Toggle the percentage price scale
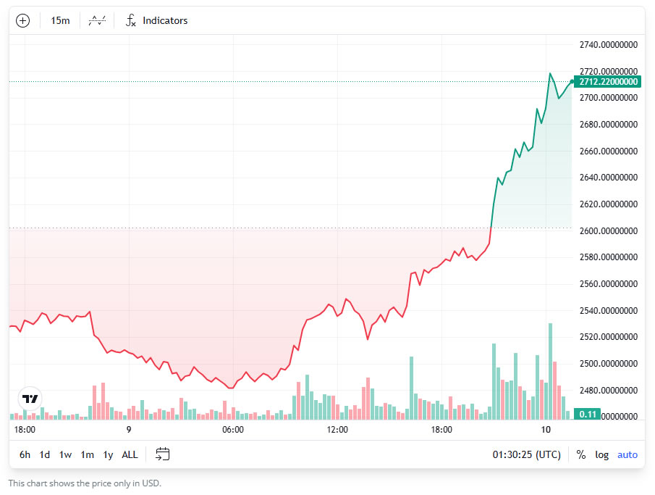The width and height of the screenshot is (655, 495). tap(580, 454)
